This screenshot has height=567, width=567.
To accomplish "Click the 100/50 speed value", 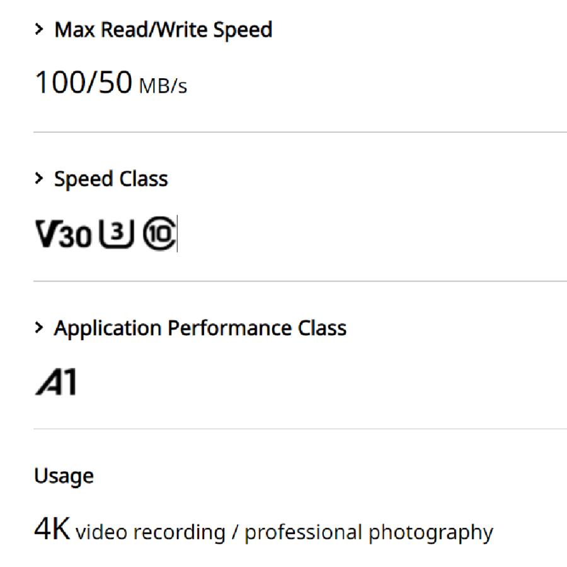I will [x=83, y=83].
